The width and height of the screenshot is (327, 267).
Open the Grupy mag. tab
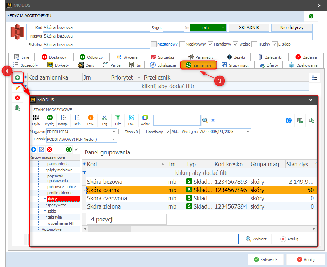click(x=236, y=65)
